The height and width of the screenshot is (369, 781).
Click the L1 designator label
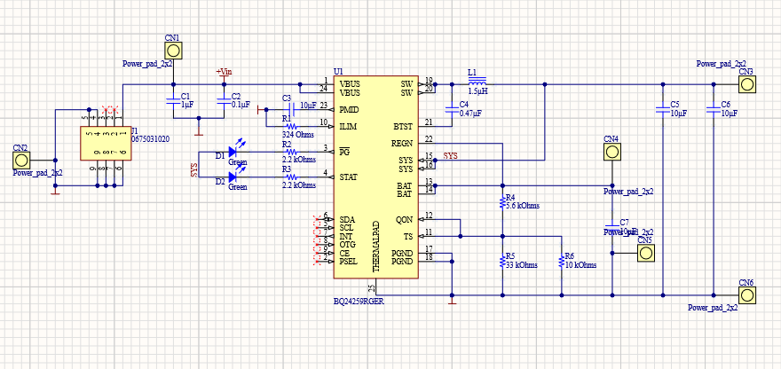[472, 72]
